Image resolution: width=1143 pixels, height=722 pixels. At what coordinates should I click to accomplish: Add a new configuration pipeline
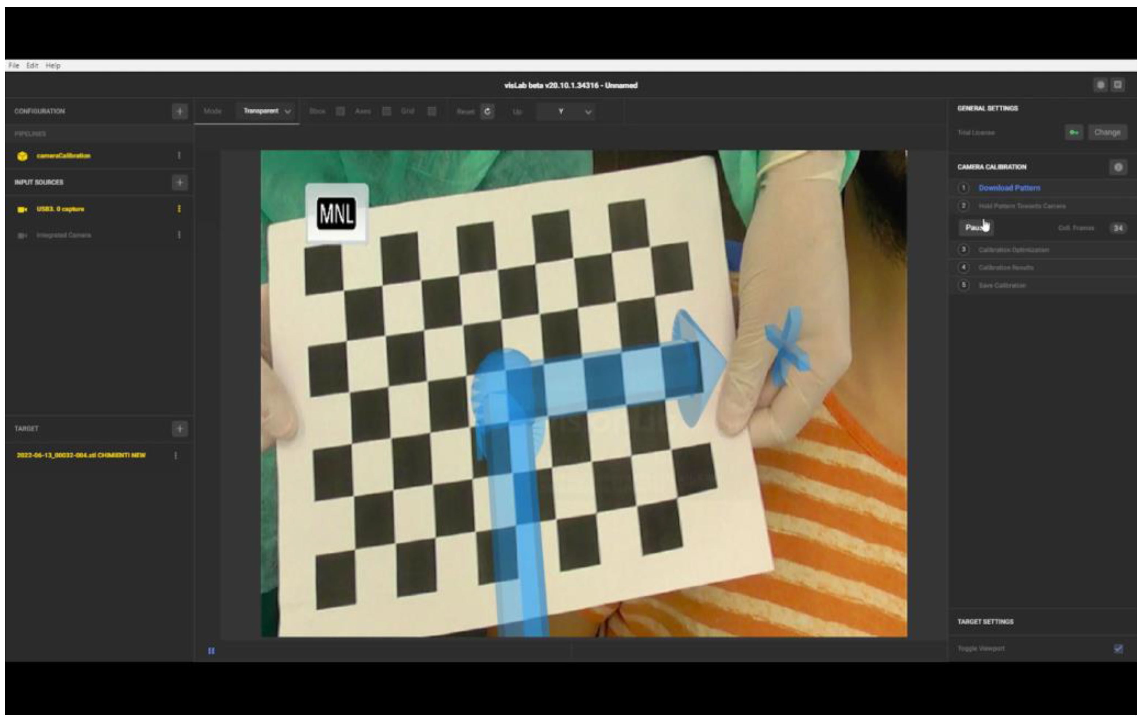[180, 112]
